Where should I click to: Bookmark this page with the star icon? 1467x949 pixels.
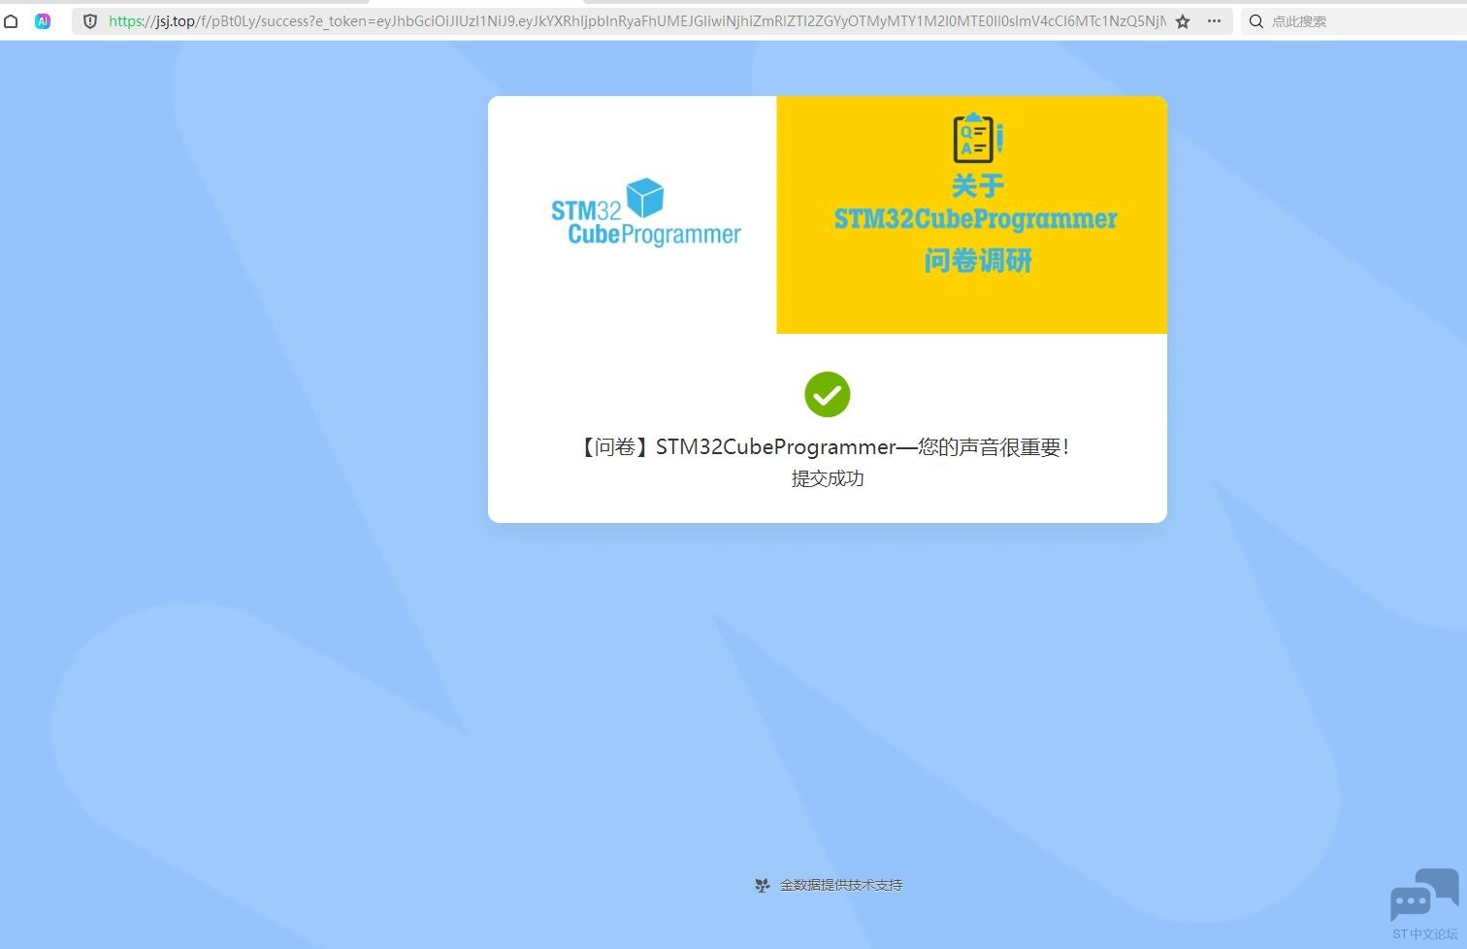[x=1183, y=21]
